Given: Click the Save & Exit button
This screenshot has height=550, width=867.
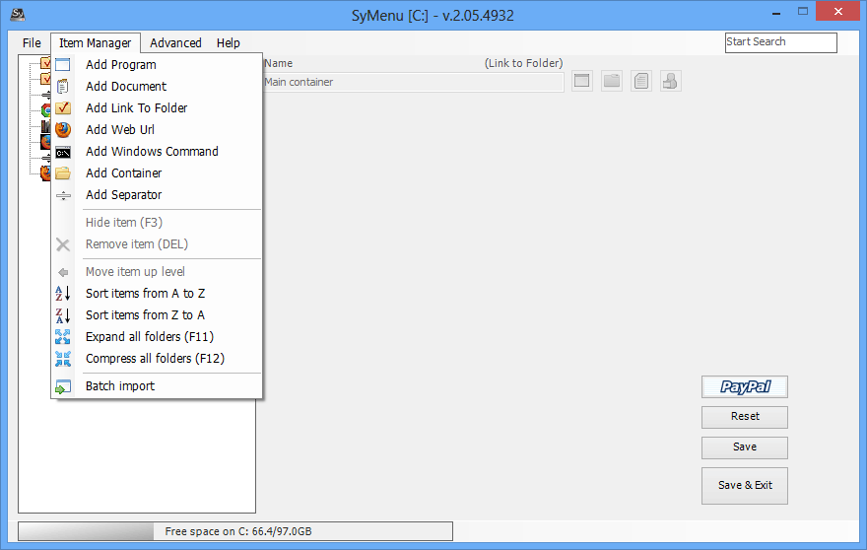Looking at the screenshot, I should 744,486.
